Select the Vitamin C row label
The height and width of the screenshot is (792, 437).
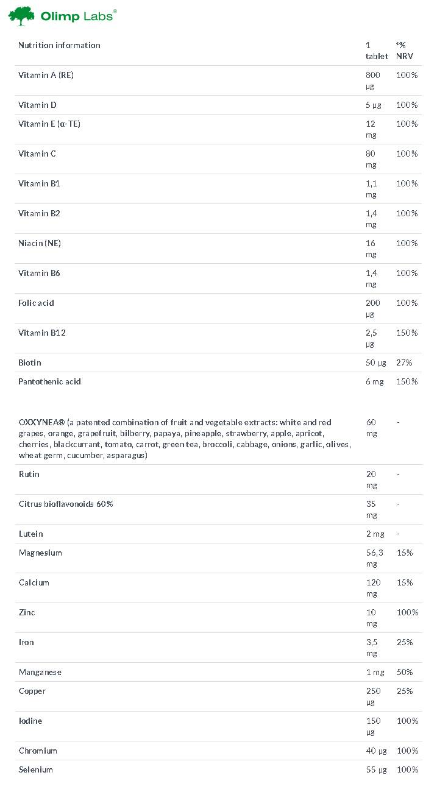(37, 154)
